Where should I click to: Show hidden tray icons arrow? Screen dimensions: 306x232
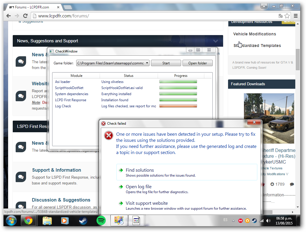tap(233, 221)
